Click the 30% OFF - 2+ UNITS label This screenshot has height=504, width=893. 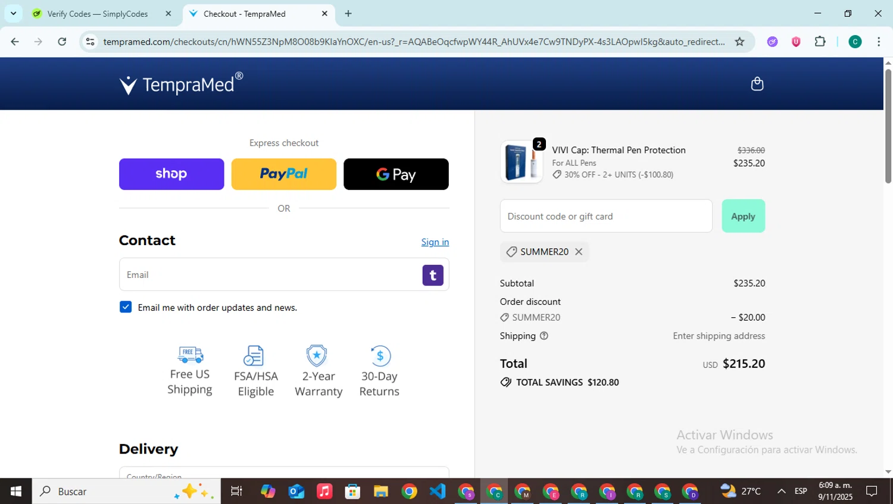[x=619, y=175]
